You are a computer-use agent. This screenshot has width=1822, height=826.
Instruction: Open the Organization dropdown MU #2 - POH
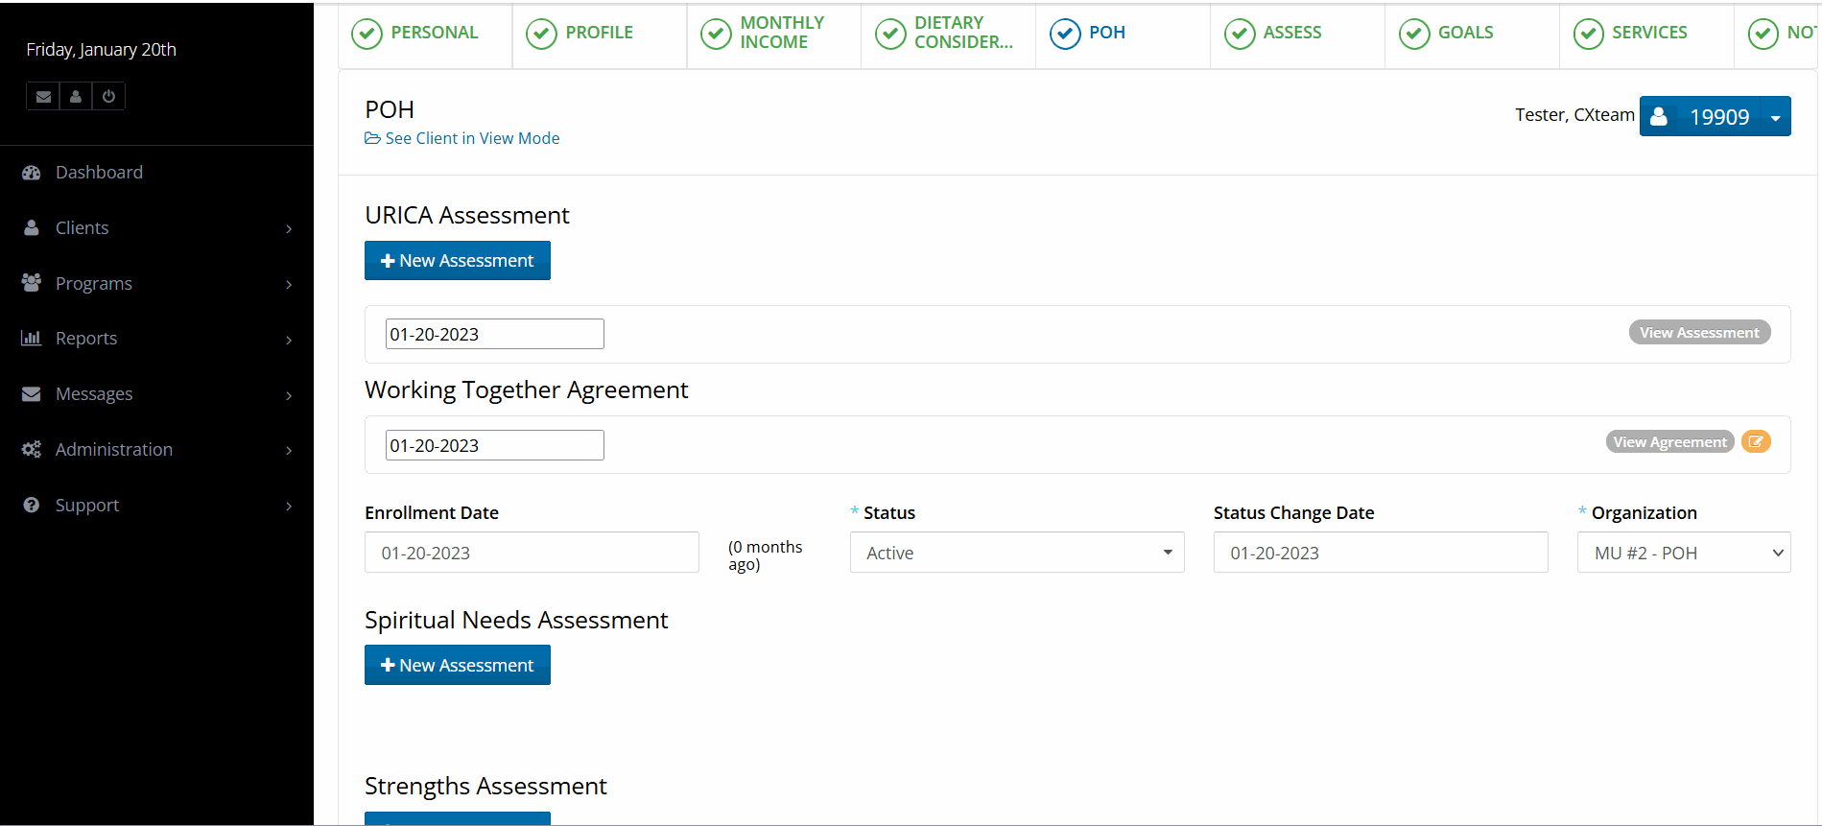[1683, 554]
